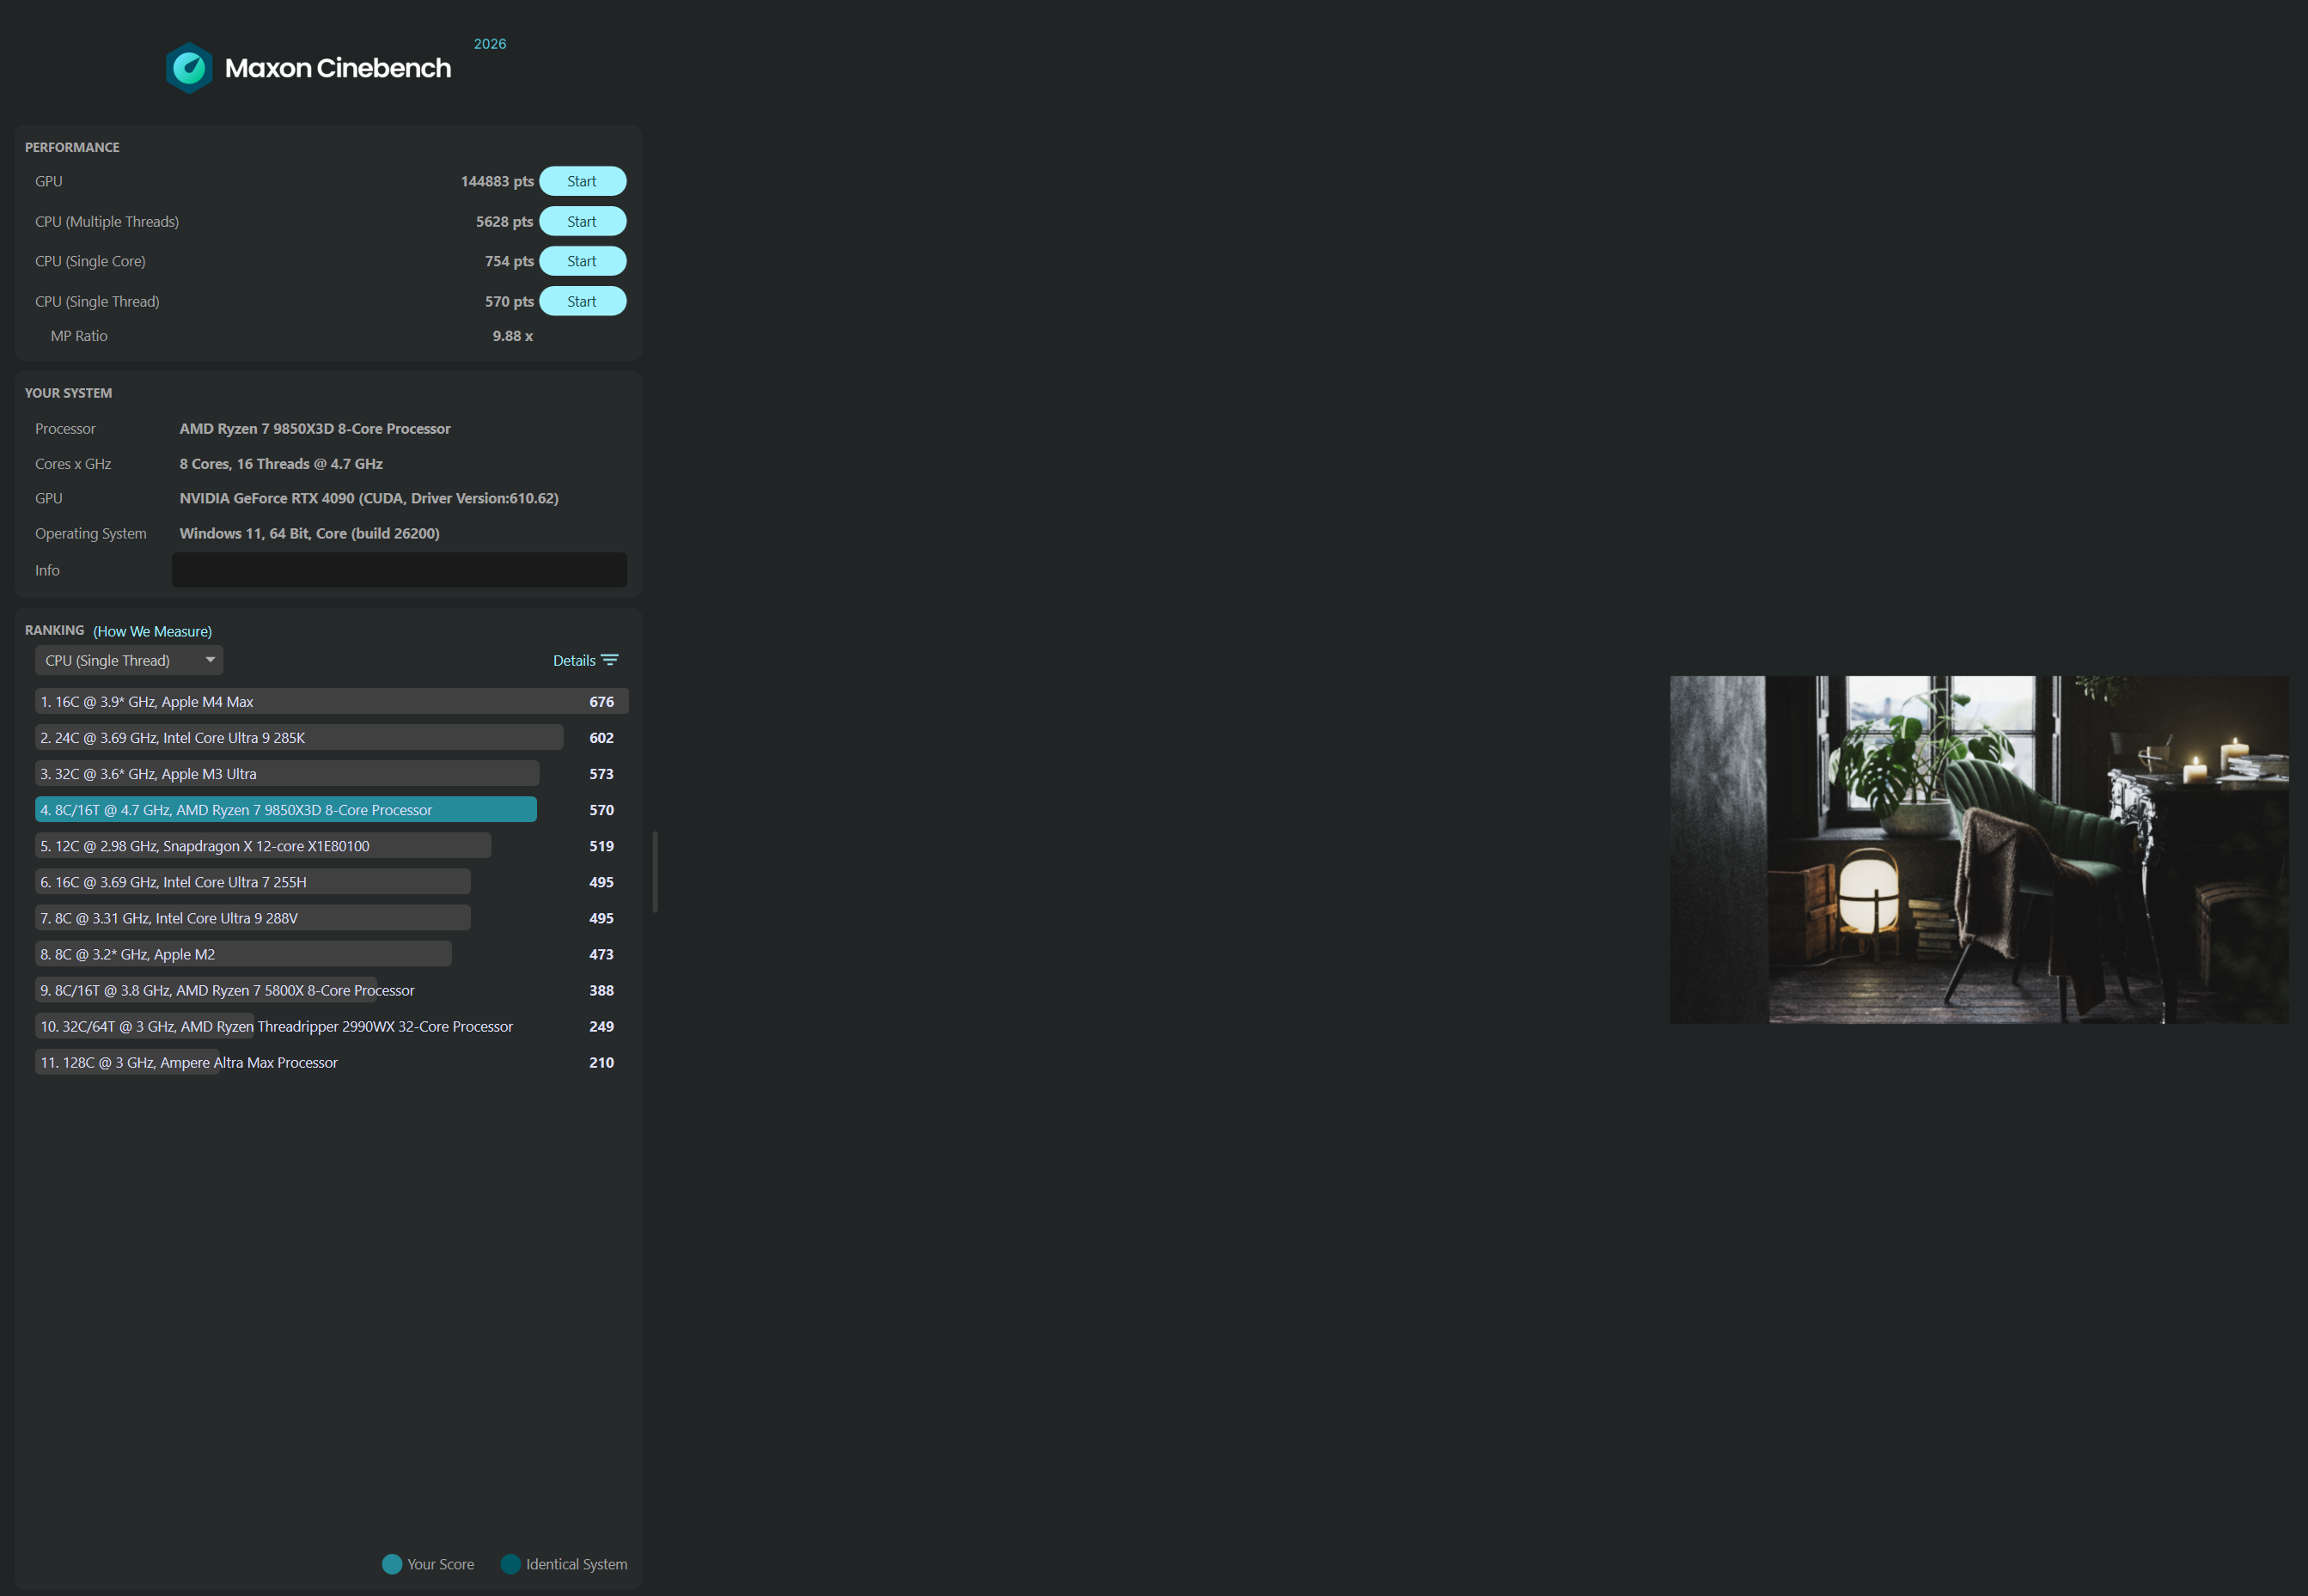Click the rendered room scene preview
The image size is (2308, 1596).
[1979, 849]
